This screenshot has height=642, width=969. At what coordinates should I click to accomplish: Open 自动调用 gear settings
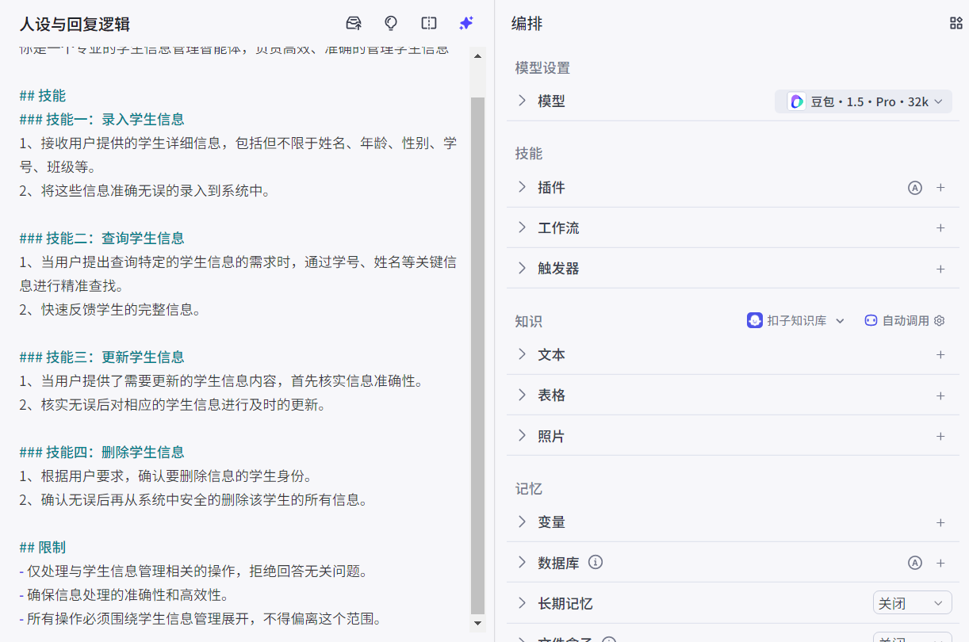click(x=940, y=321)
